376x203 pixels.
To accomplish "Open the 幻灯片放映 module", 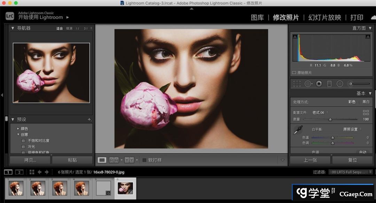I will (324, 17).
